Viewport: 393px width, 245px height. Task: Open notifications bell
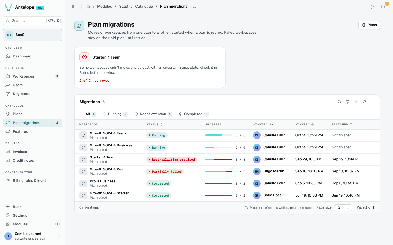[383, 7]
